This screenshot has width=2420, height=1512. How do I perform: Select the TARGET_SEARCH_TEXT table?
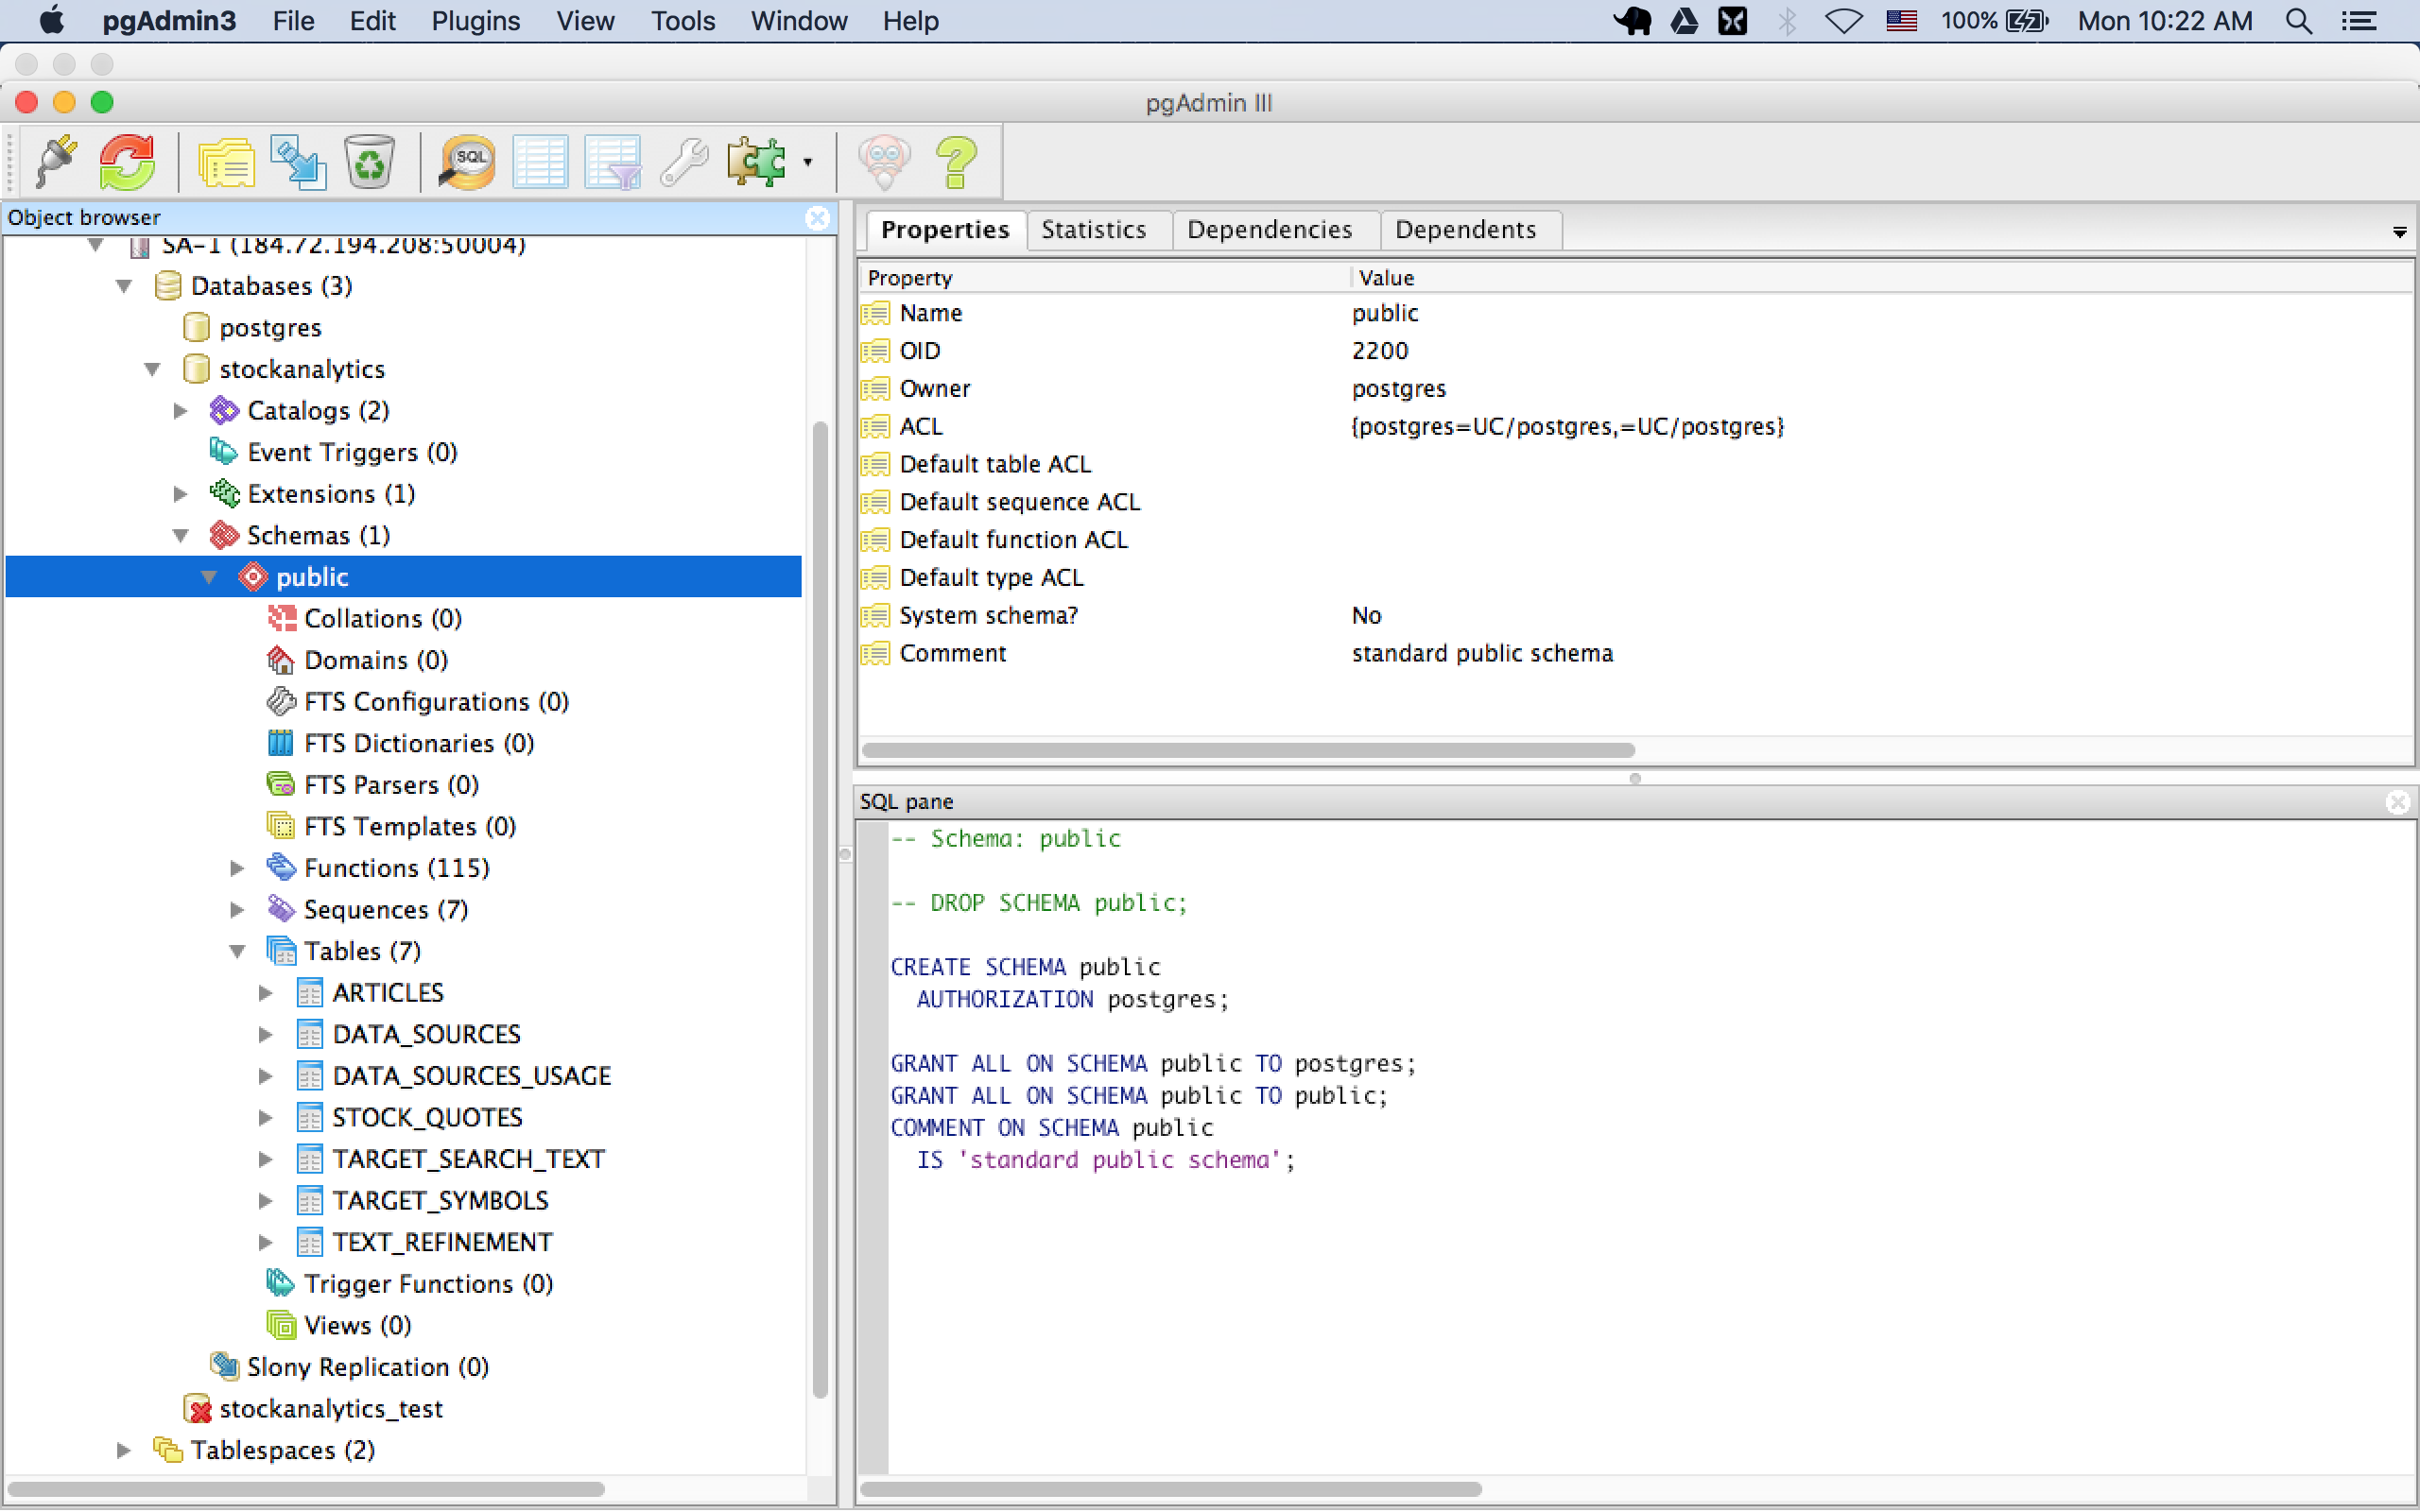[468, 1159]
